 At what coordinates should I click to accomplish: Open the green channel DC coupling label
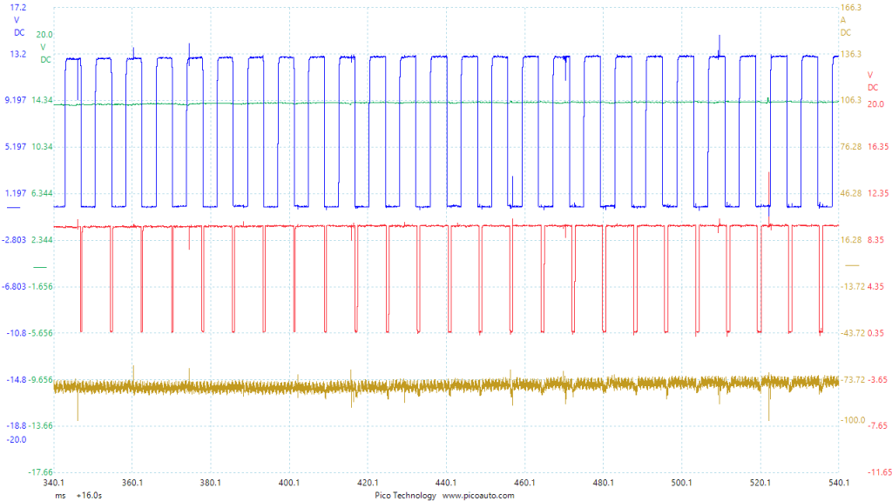click(44, 59)
